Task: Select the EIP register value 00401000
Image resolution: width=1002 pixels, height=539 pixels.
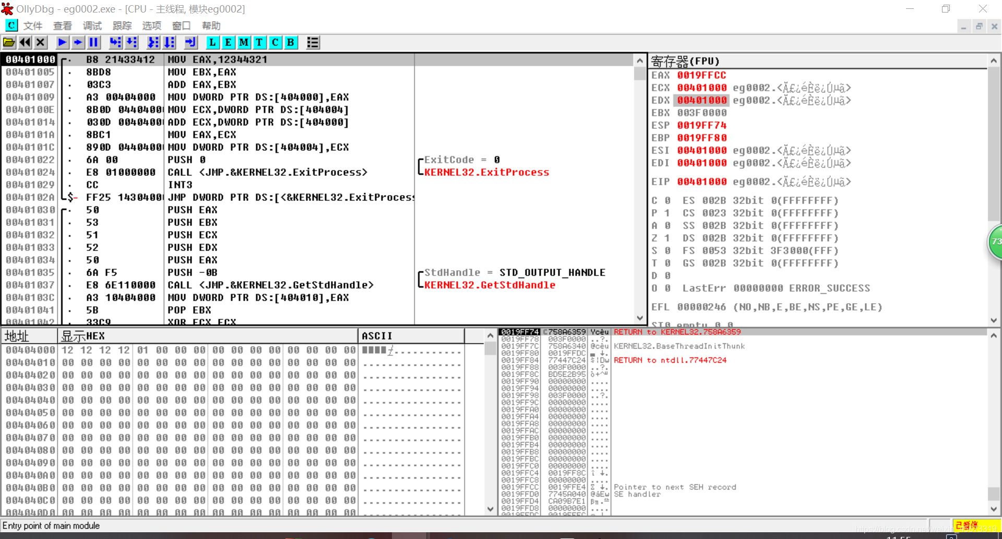Action: [x=701, y=182]
